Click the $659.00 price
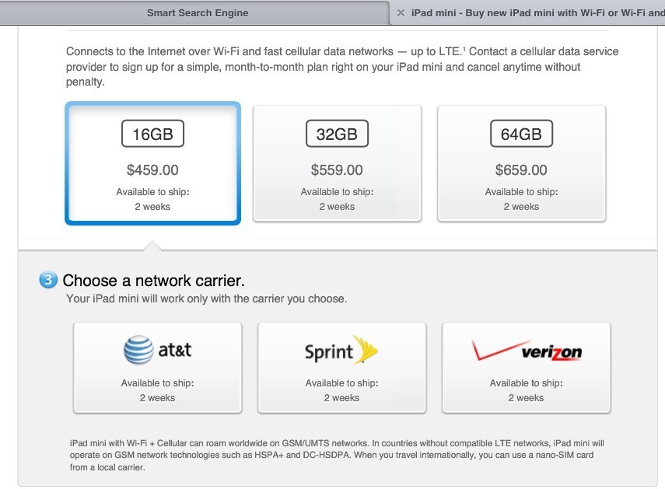The height and width of the screenshot is (489, 665). [522, 170]
